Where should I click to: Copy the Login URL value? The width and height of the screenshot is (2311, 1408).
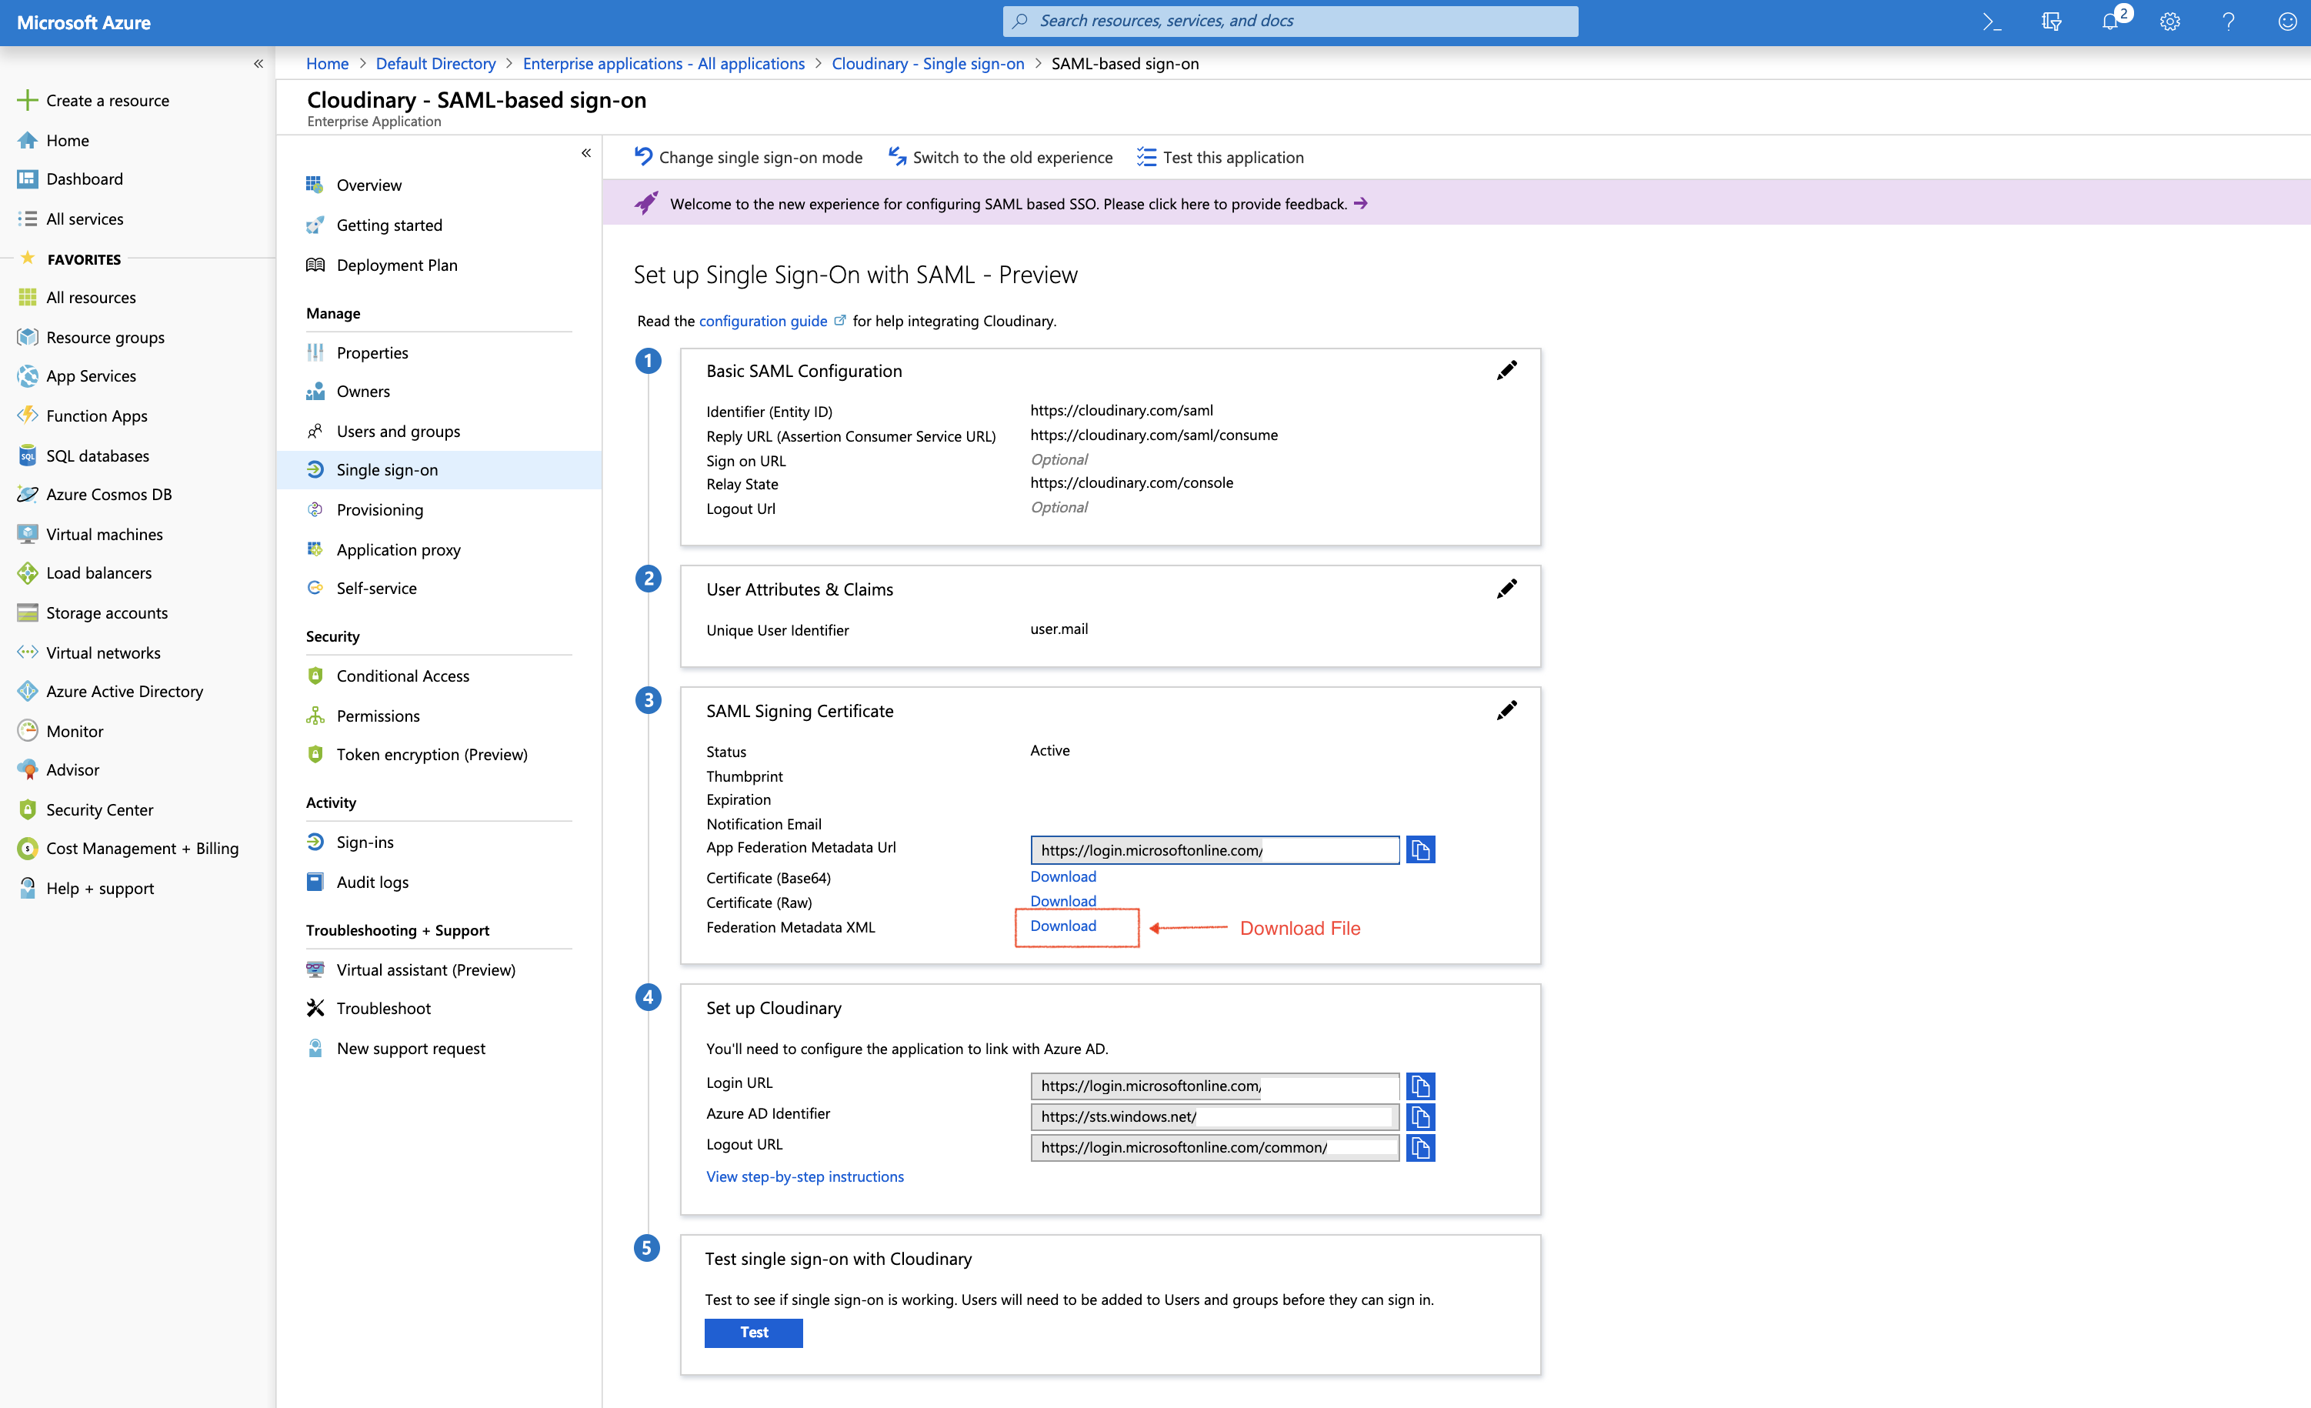tap(1420, 1086)
